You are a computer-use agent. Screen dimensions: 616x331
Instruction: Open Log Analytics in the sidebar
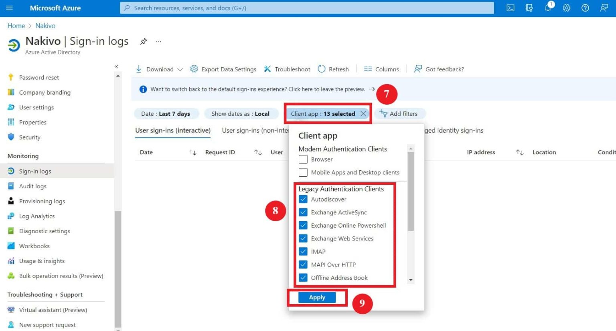(x=37, y=216)
